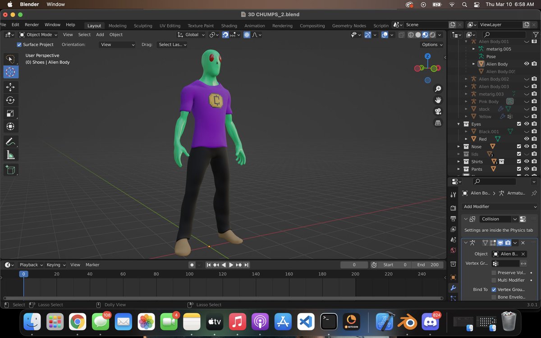
Task: Open the Add Modifier dropdown
Action: 500,206
